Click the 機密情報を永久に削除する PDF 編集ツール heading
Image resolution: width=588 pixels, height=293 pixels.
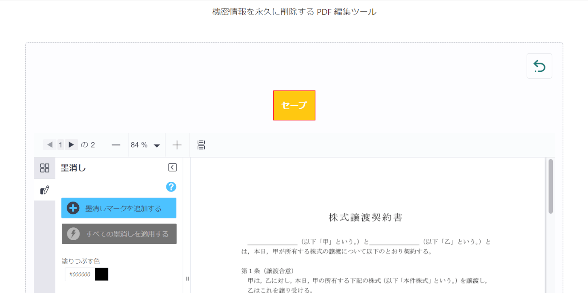[294, 12]
